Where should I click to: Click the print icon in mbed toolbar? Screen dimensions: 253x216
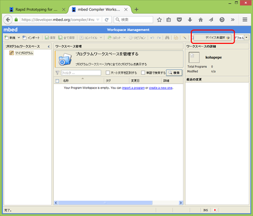176,37
